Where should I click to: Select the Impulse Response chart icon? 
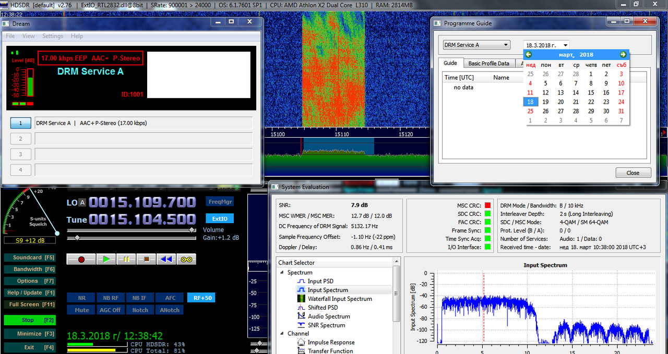(302, 343)
